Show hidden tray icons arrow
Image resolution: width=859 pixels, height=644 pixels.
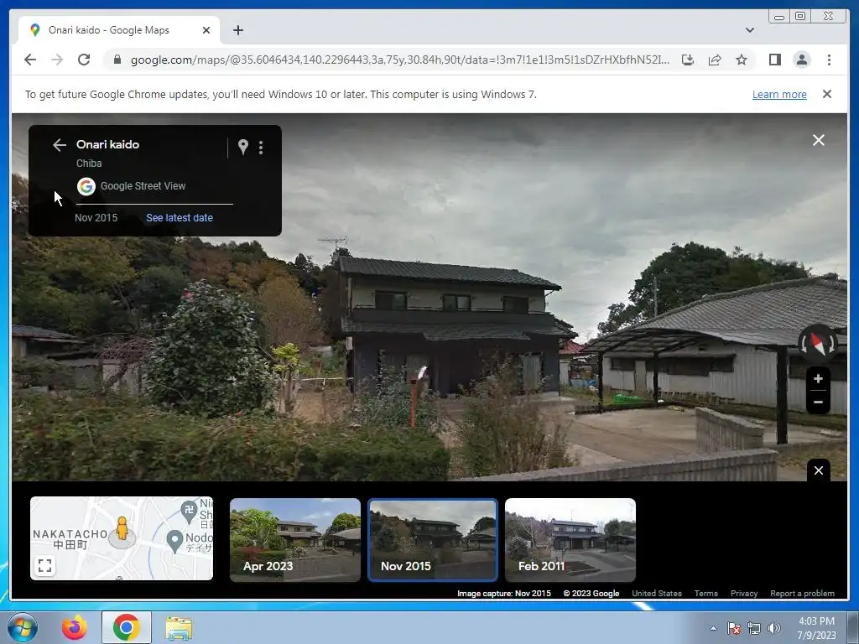tap(713, 628)
